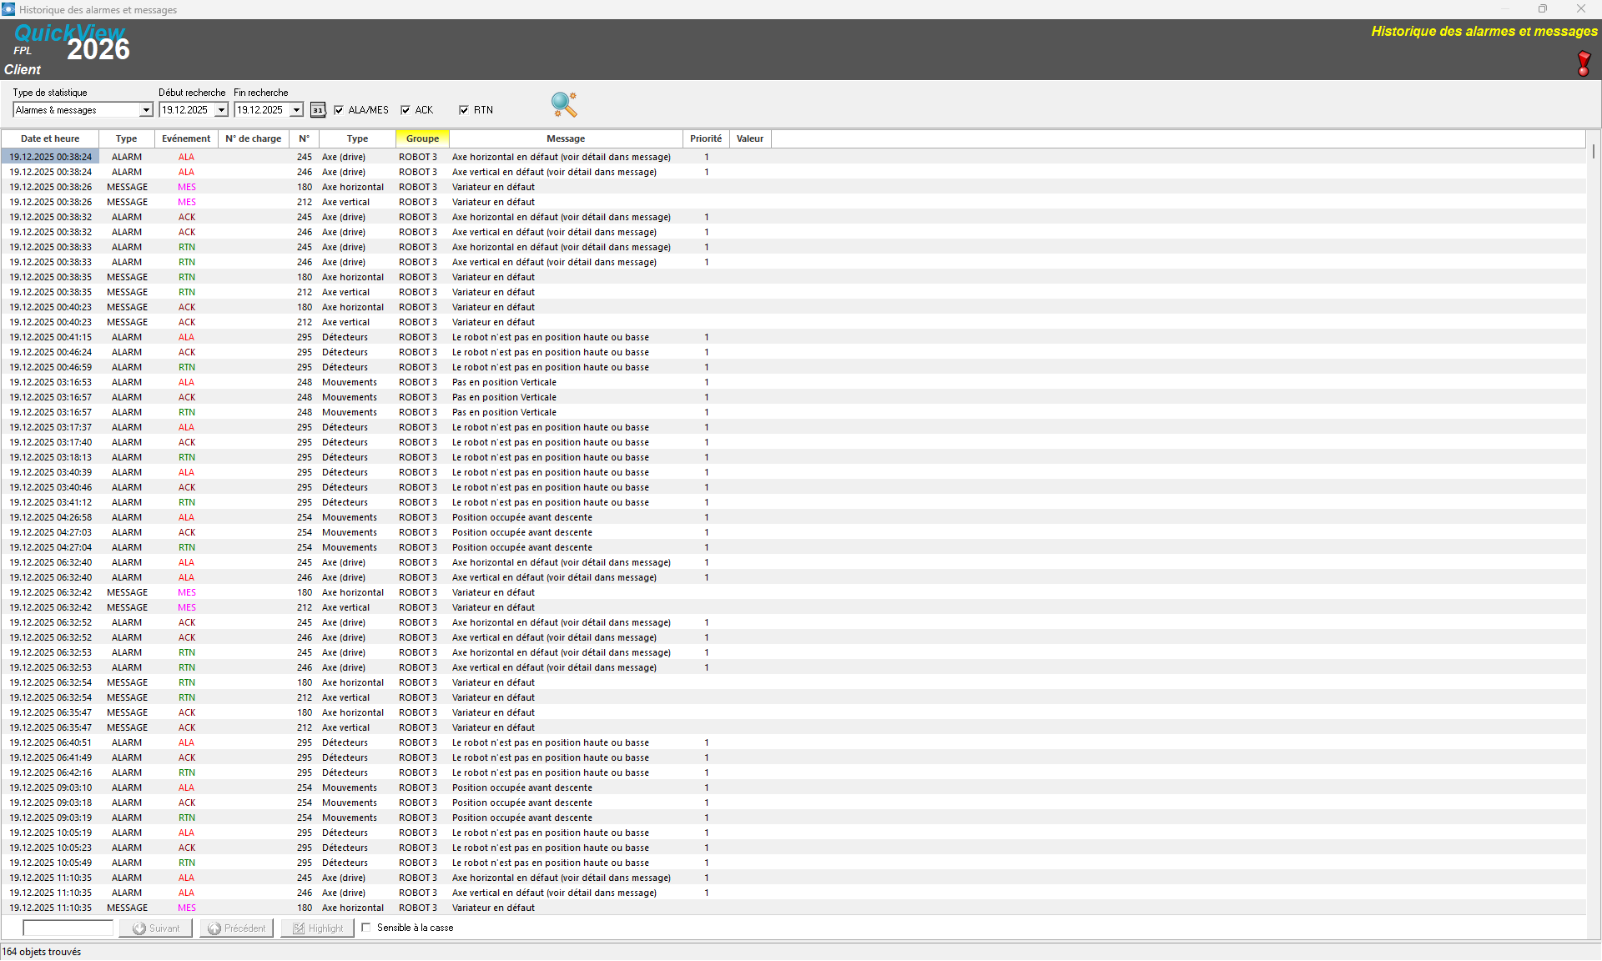Click the Message column header
Image resolution: width=1602 pixels, height=961 pixels.
coord(566,138)
